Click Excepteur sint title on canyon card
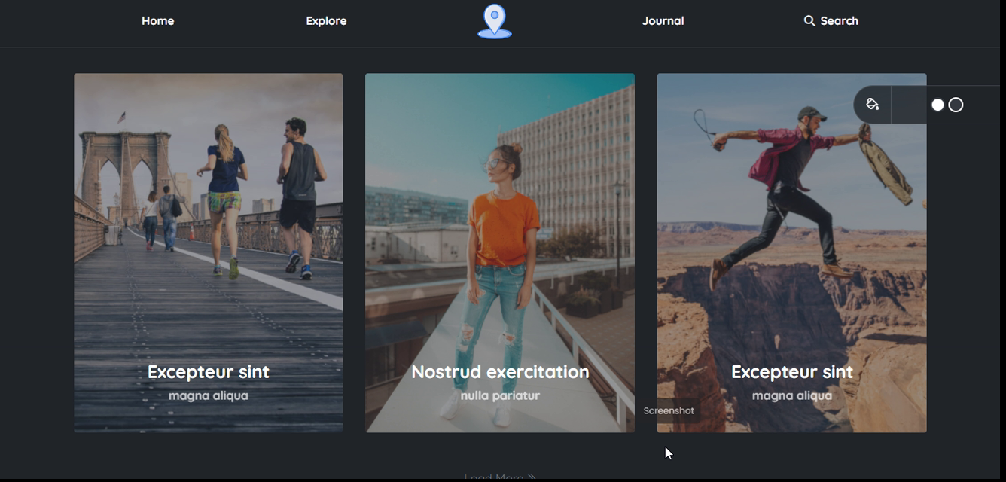 792,371
